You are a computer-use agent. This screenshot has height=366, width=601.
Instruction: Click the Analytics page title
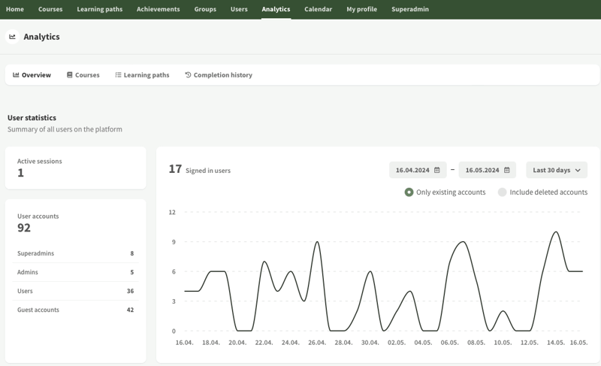42,37
